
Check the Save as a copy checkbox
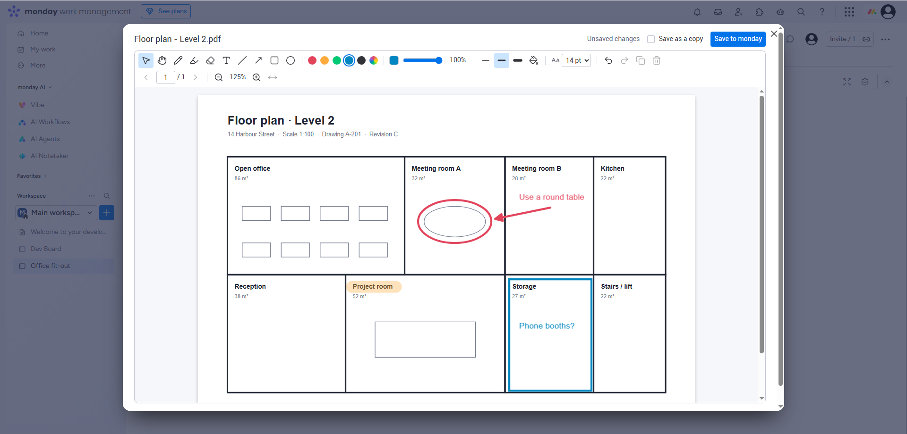(x=651, y=39)
